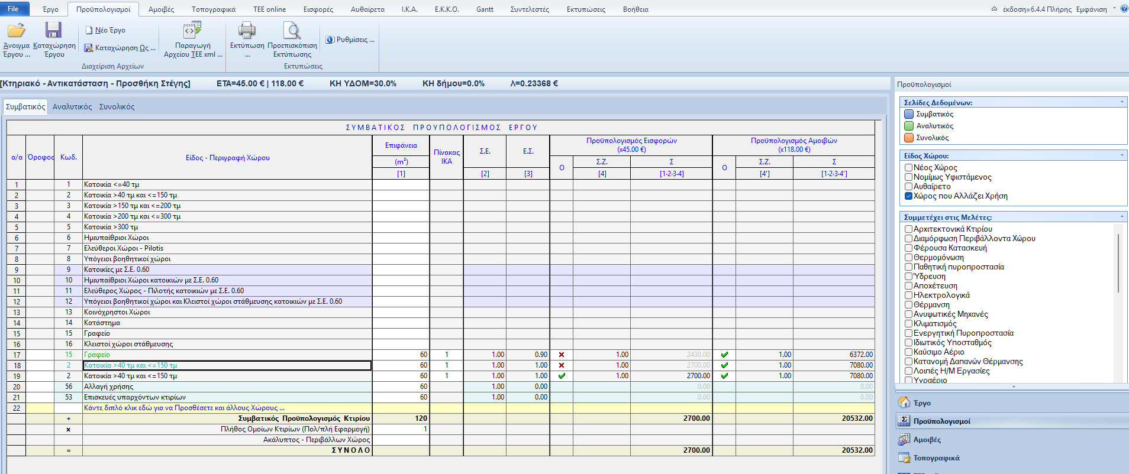
Task: Open Ρυθμίσεις settings in the ribbon
Action: (x=350, y=40)
